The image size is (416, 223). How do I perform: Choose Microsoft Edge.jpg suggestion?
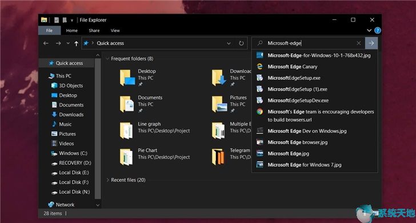coord(315,153)
